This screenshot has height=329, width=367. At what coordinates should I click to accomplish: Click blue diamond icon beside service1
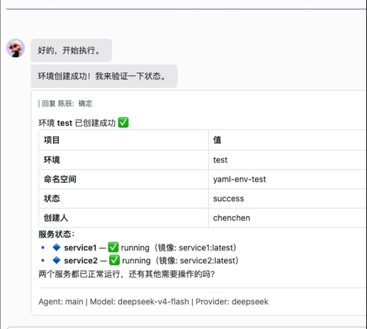pyautogui.click(x=56, y=247)
